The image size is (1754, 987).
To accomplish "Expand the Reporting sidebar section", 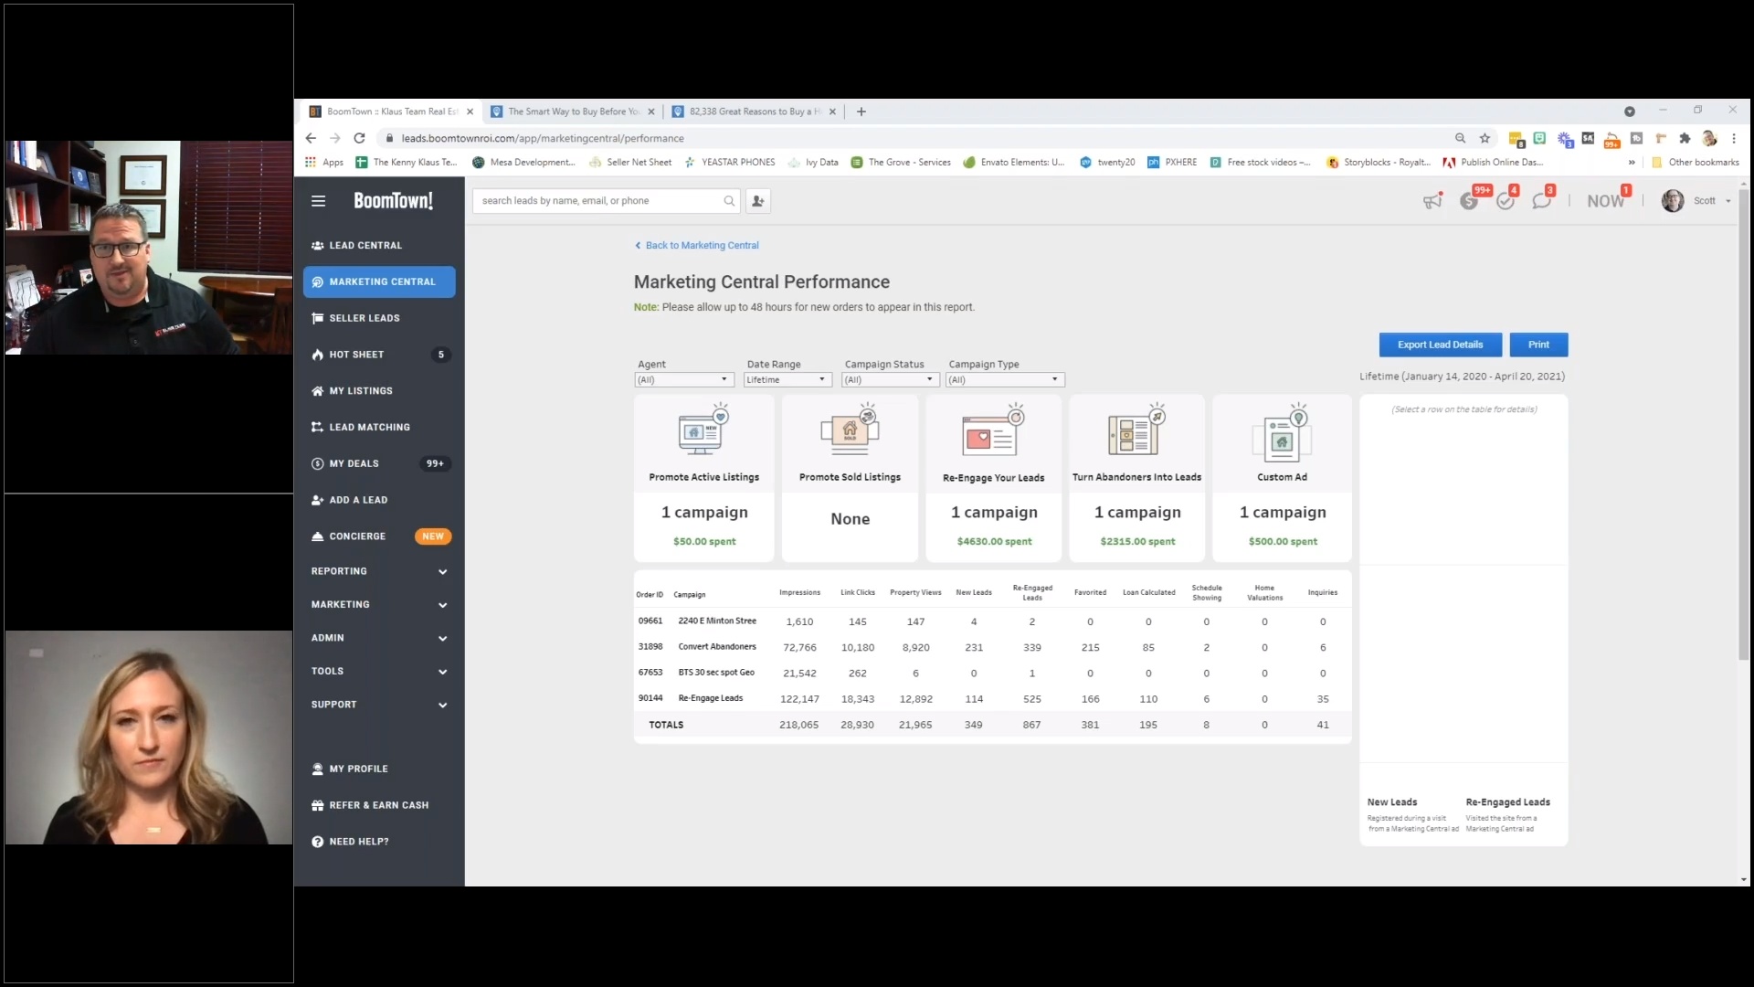I will (379, 571).
